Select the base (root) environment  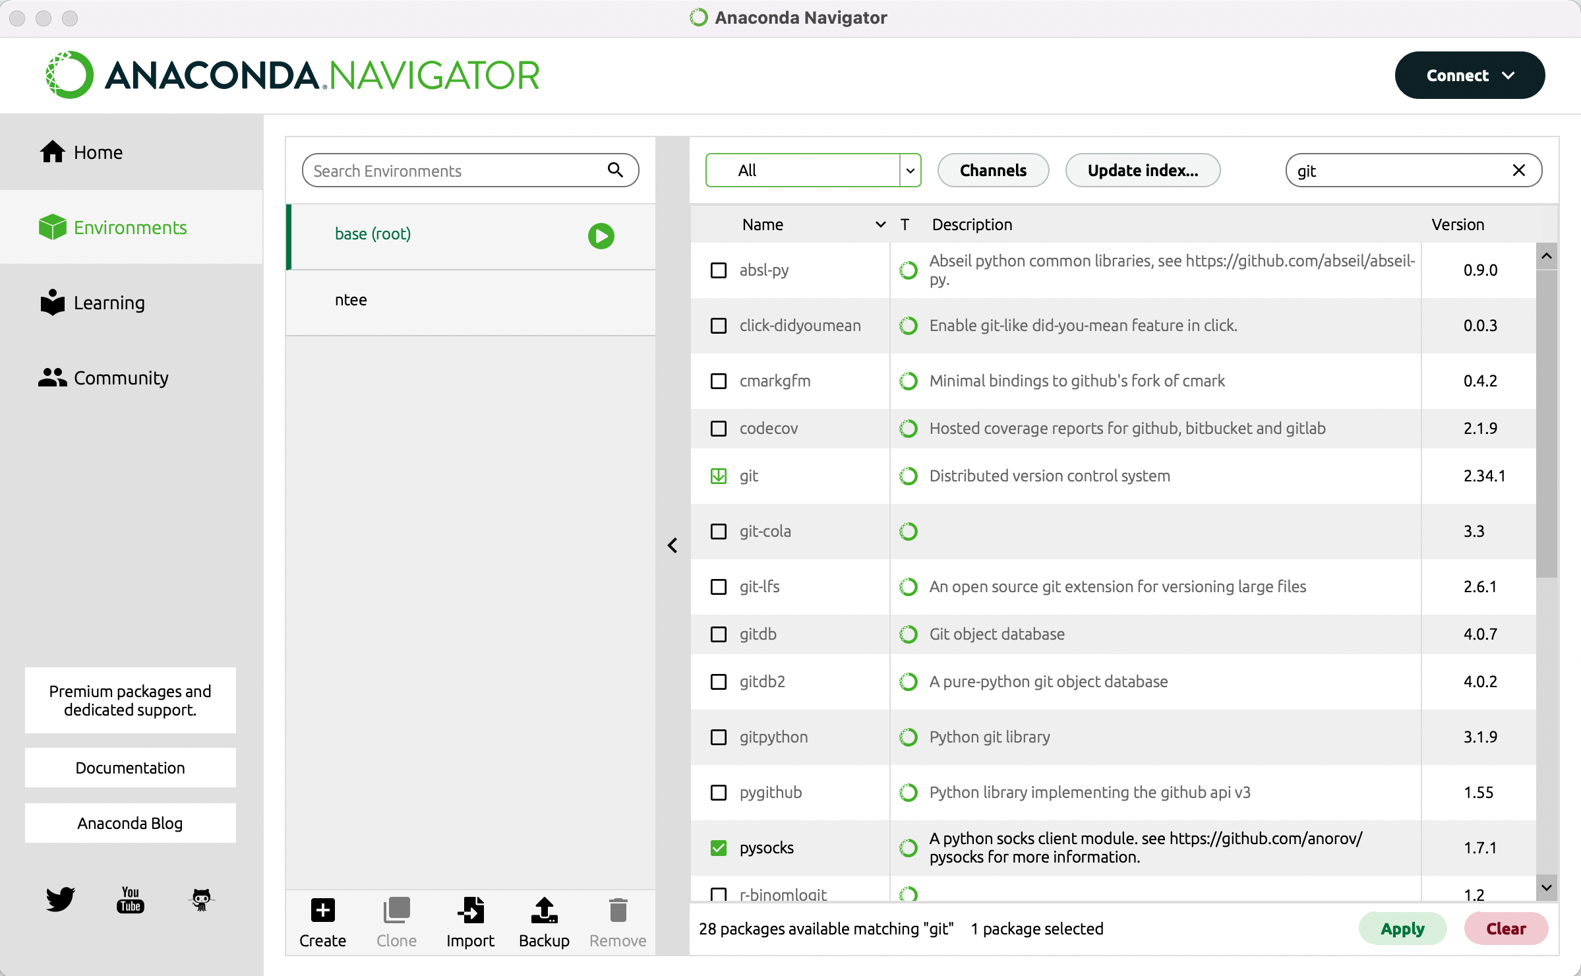471,235
